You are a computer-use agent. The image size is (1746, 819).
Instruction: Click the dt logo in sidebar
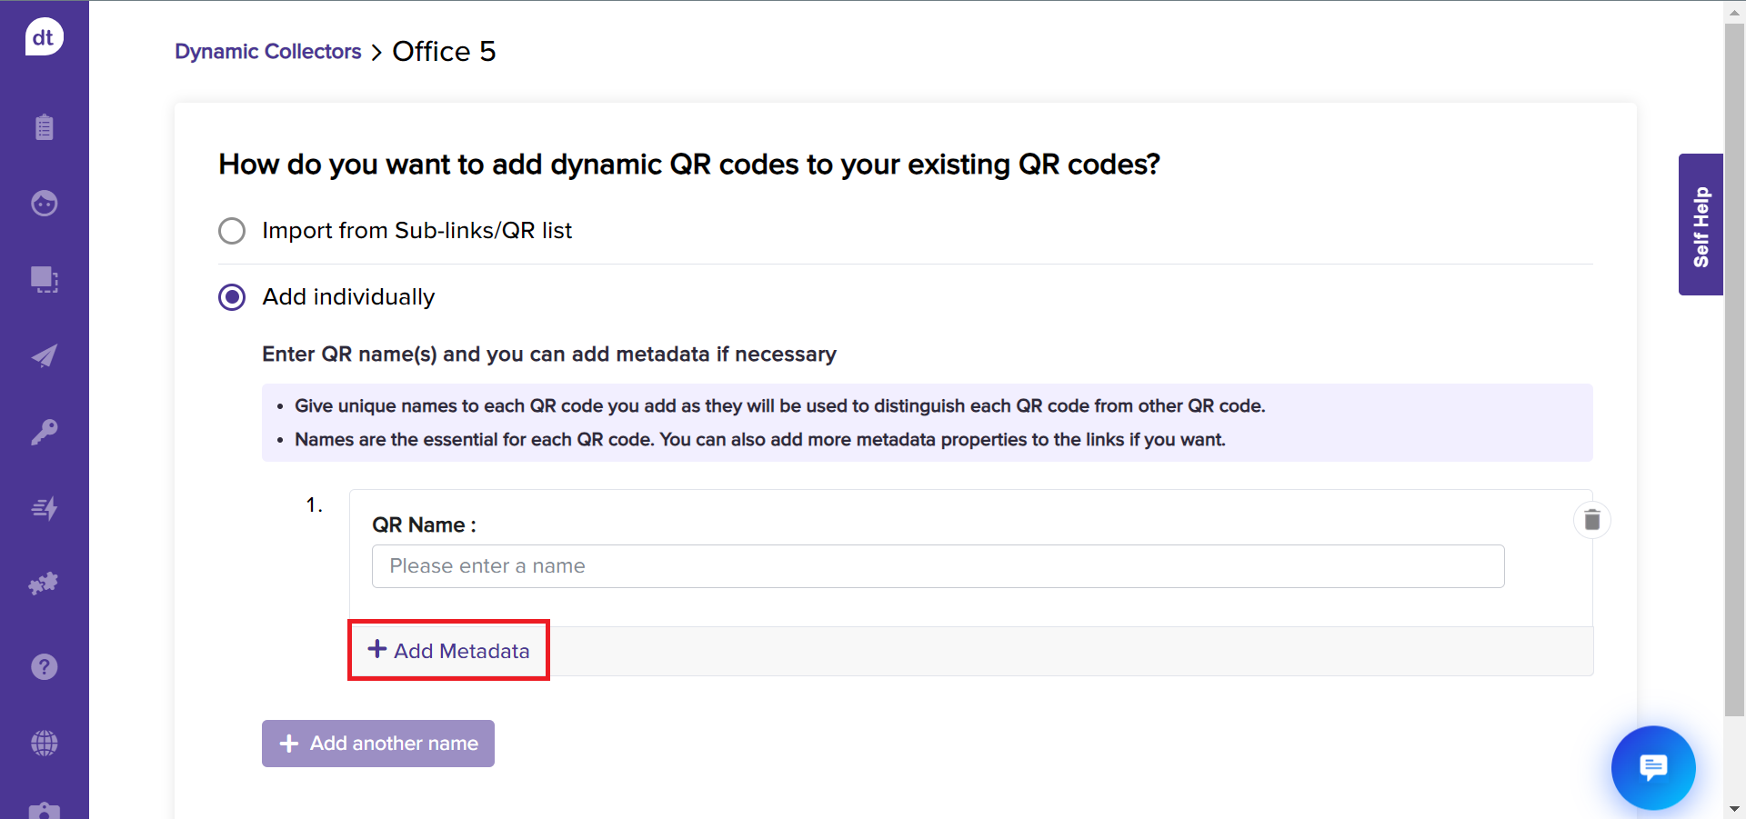click(x=44, y=37)
